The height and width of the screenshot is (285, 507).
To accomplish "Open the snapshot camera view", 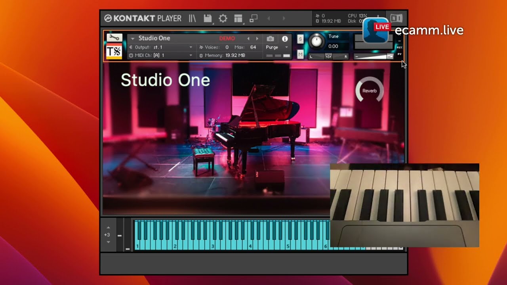I will [270, 38].
